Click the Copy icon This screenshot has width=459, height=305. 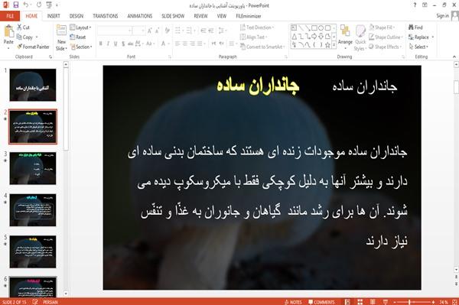pyautogui.click(x=19, y=37)
